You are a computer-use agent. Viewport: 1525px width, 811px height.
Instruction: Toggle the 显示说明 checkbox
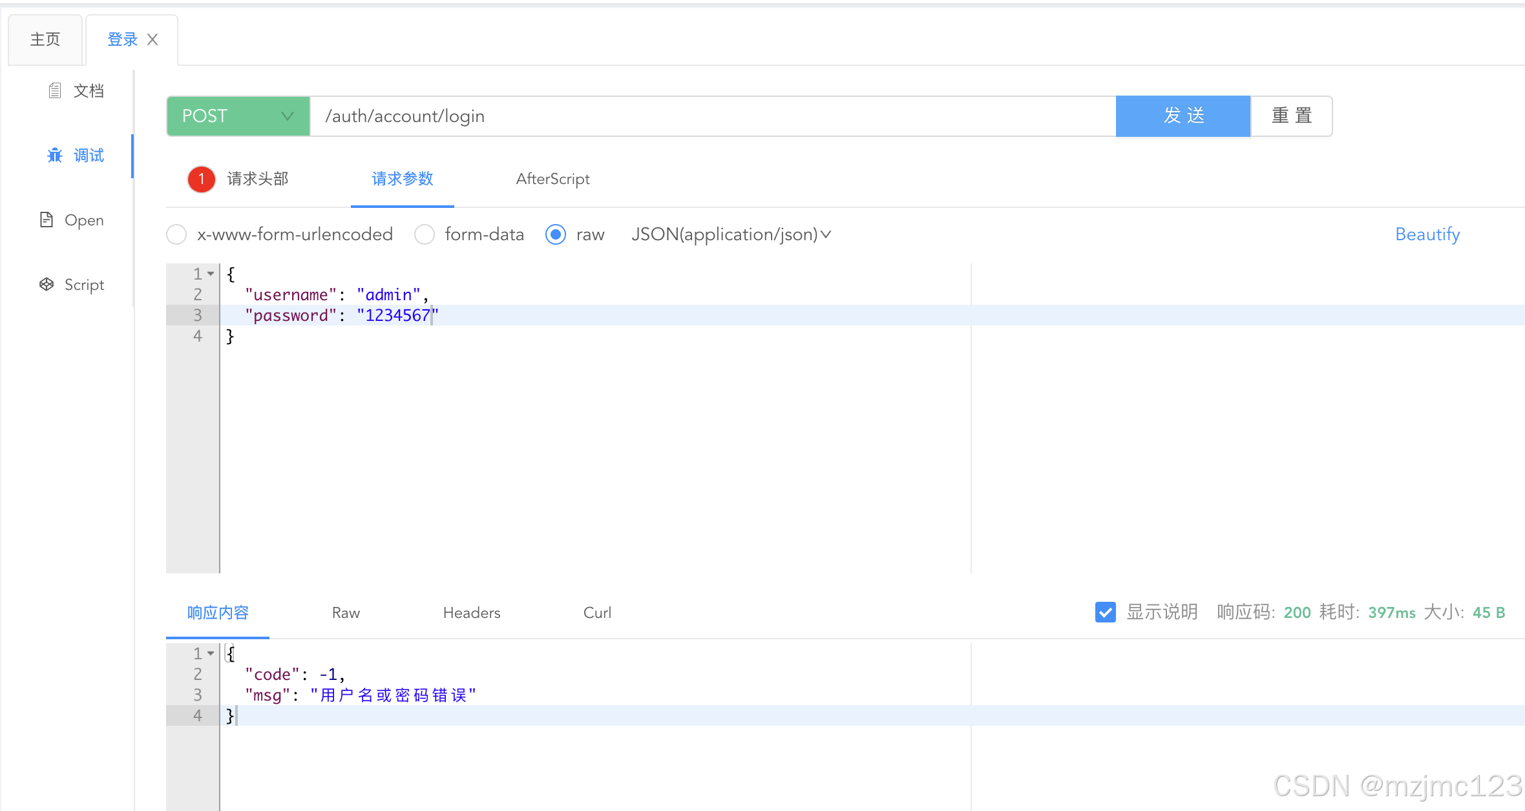pos(1106,612)
